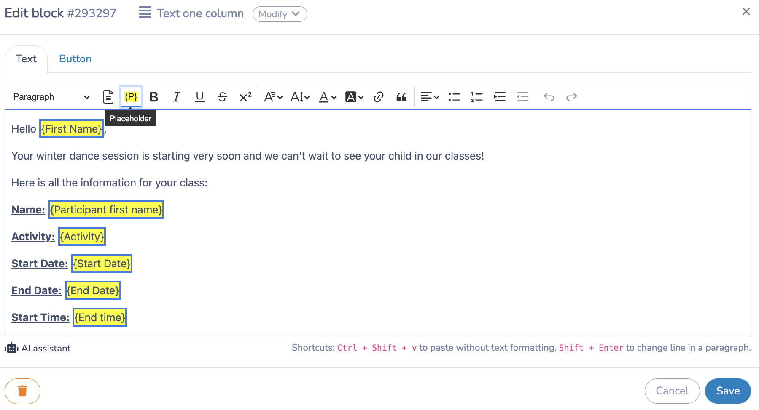The height and width of the screenshot is (410, 759).
Task: Toggle superscript formatting
Action: [x=245, y=97]
